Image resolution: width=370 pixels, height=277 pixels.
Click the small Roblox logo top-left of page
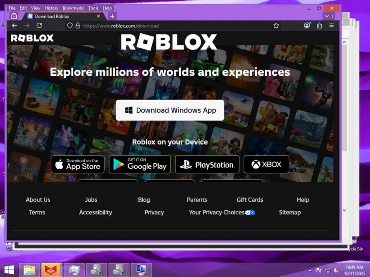click(32, 38)
